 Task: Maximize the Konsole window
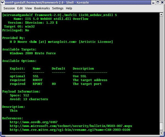point(157,2)
